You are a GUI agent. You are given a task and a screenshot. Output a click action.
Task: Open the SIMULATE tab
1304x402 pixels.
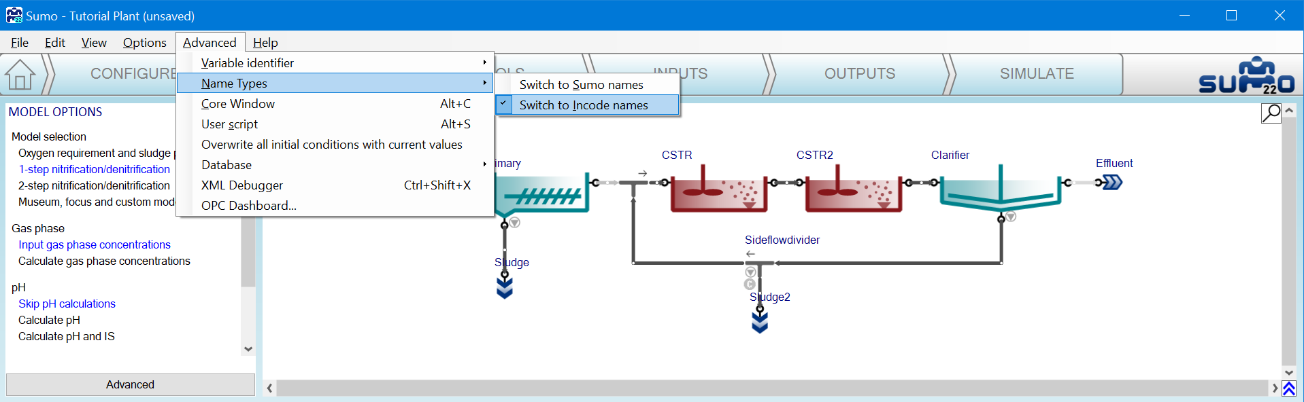1036,74
